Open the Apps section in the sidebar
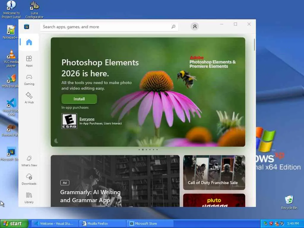Viewport: 304px width, 228px height. point(29,61)
